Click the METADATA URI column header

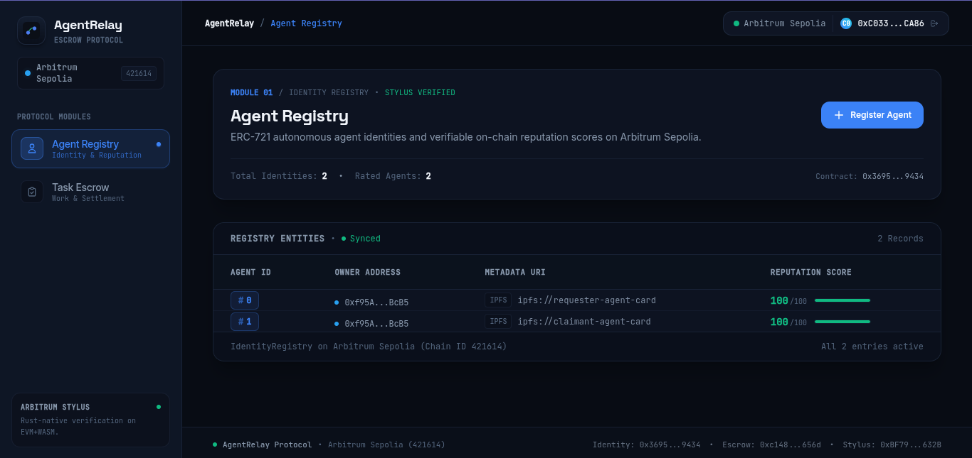coord(515,273)
